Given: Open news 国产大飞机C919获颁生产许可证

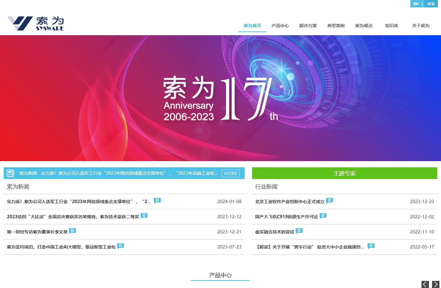Looking at the screenshot, I should (286, 217).
